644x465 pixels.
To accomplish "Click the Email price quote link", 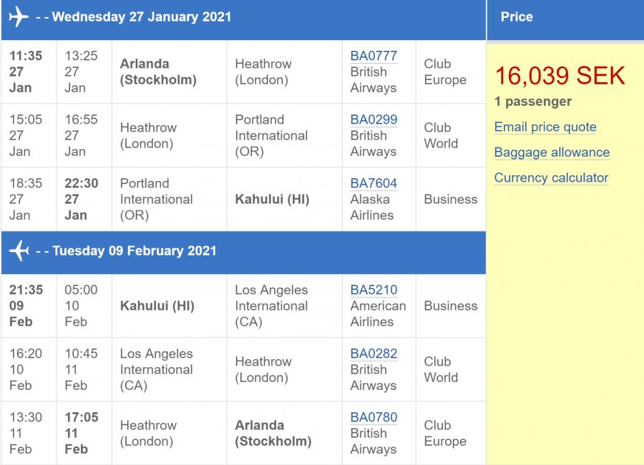I will tap(545, 127).
